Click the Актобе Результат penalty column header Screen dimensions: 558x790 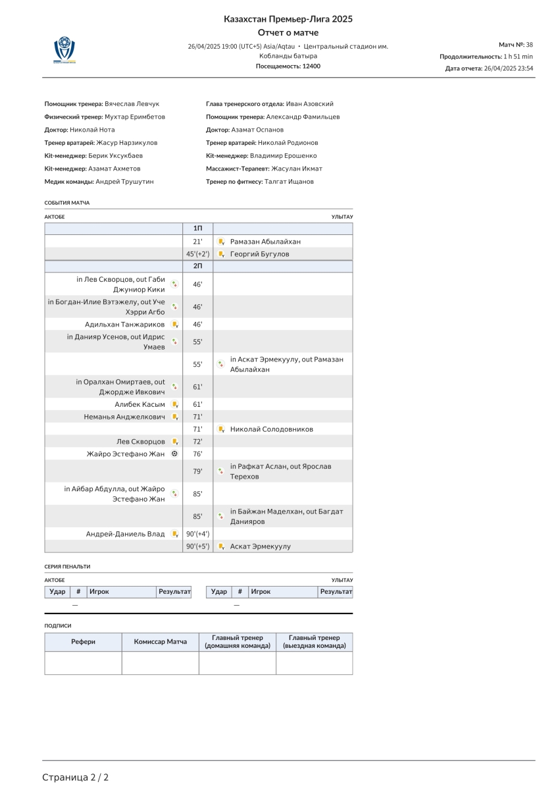pyautogui.click(x=174, y=592)
